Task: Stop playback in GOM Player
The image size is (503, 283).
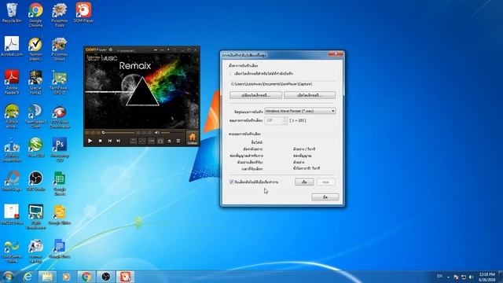Action: tap(100, 141)
